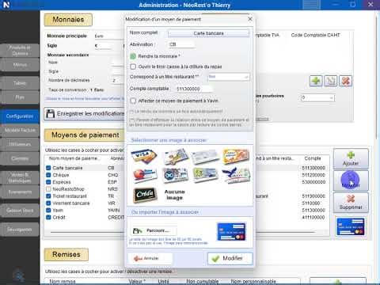Open Produits et Options in sidebar
The height and width of the screenshot is (285, 380).
tap(20, 51)
